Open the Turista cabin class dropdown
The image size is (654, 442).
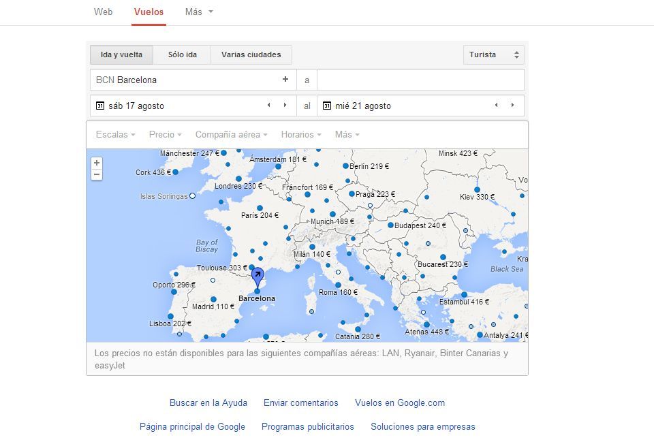pyautogui.click(x=493, y=54)
